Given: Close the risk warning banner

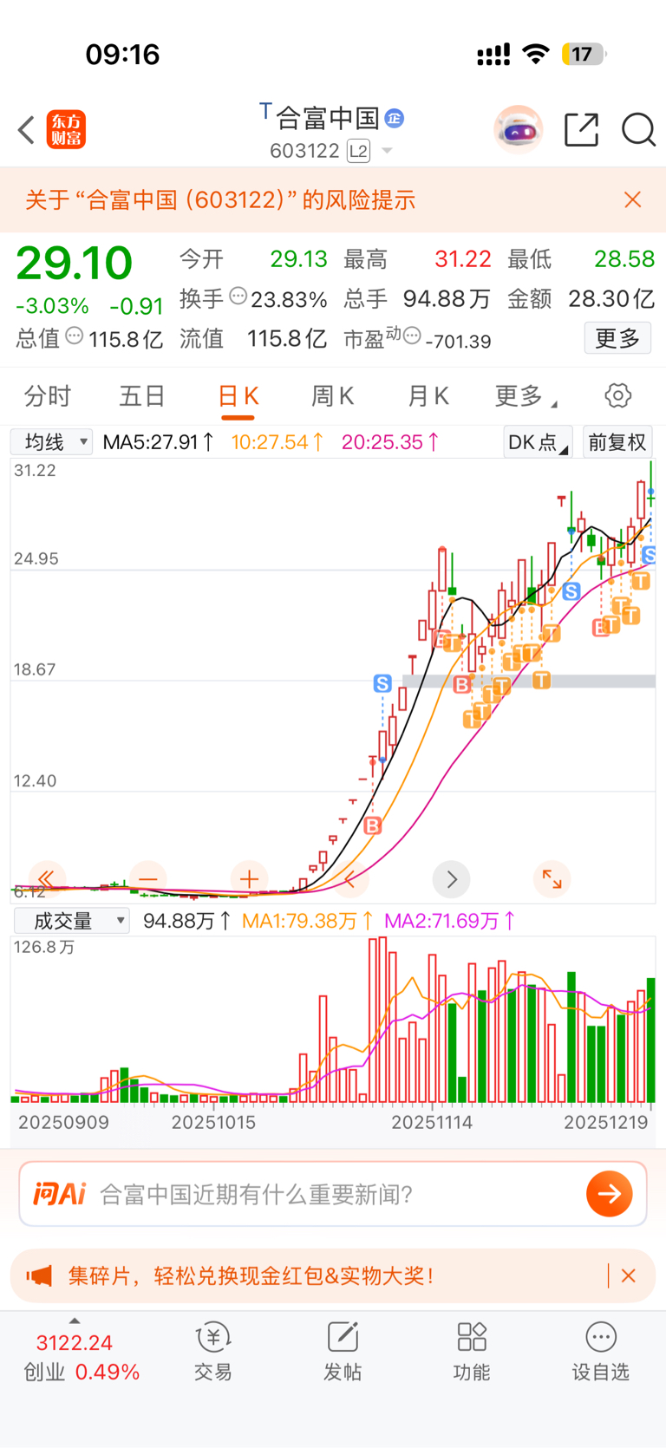Looking at the screenshot, I should pos(633,199).
